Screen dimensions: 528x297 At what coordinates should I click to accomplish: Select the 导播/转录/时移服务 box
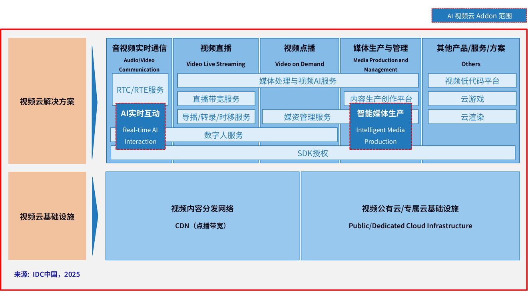click(x=216, y=117)
